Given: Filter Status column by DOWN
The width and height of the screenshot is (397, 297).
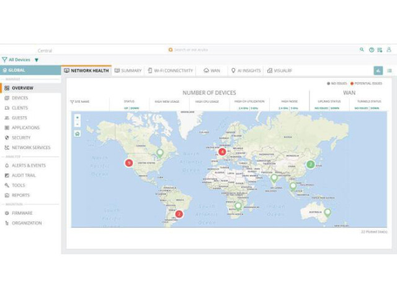Looking at the screenshot, I should coord(135,108).
